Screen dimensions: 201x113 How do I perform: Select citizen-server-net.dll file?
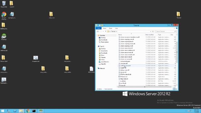(x=126, y=57)
